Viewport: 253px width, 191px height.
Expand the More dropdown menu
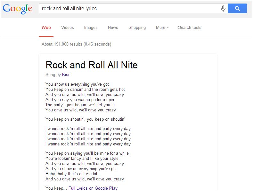[162, 28]
